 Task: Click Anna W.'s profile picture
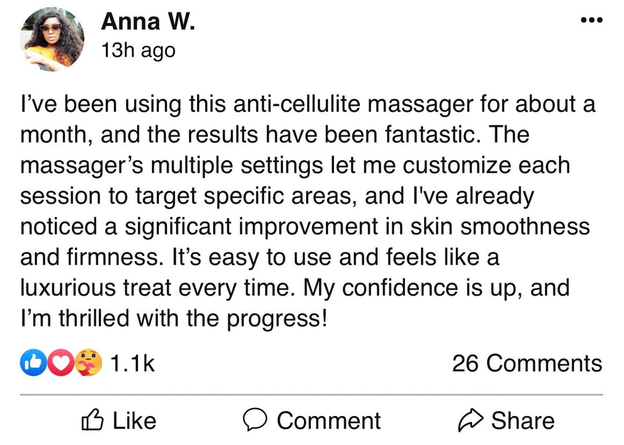point(51,38)
